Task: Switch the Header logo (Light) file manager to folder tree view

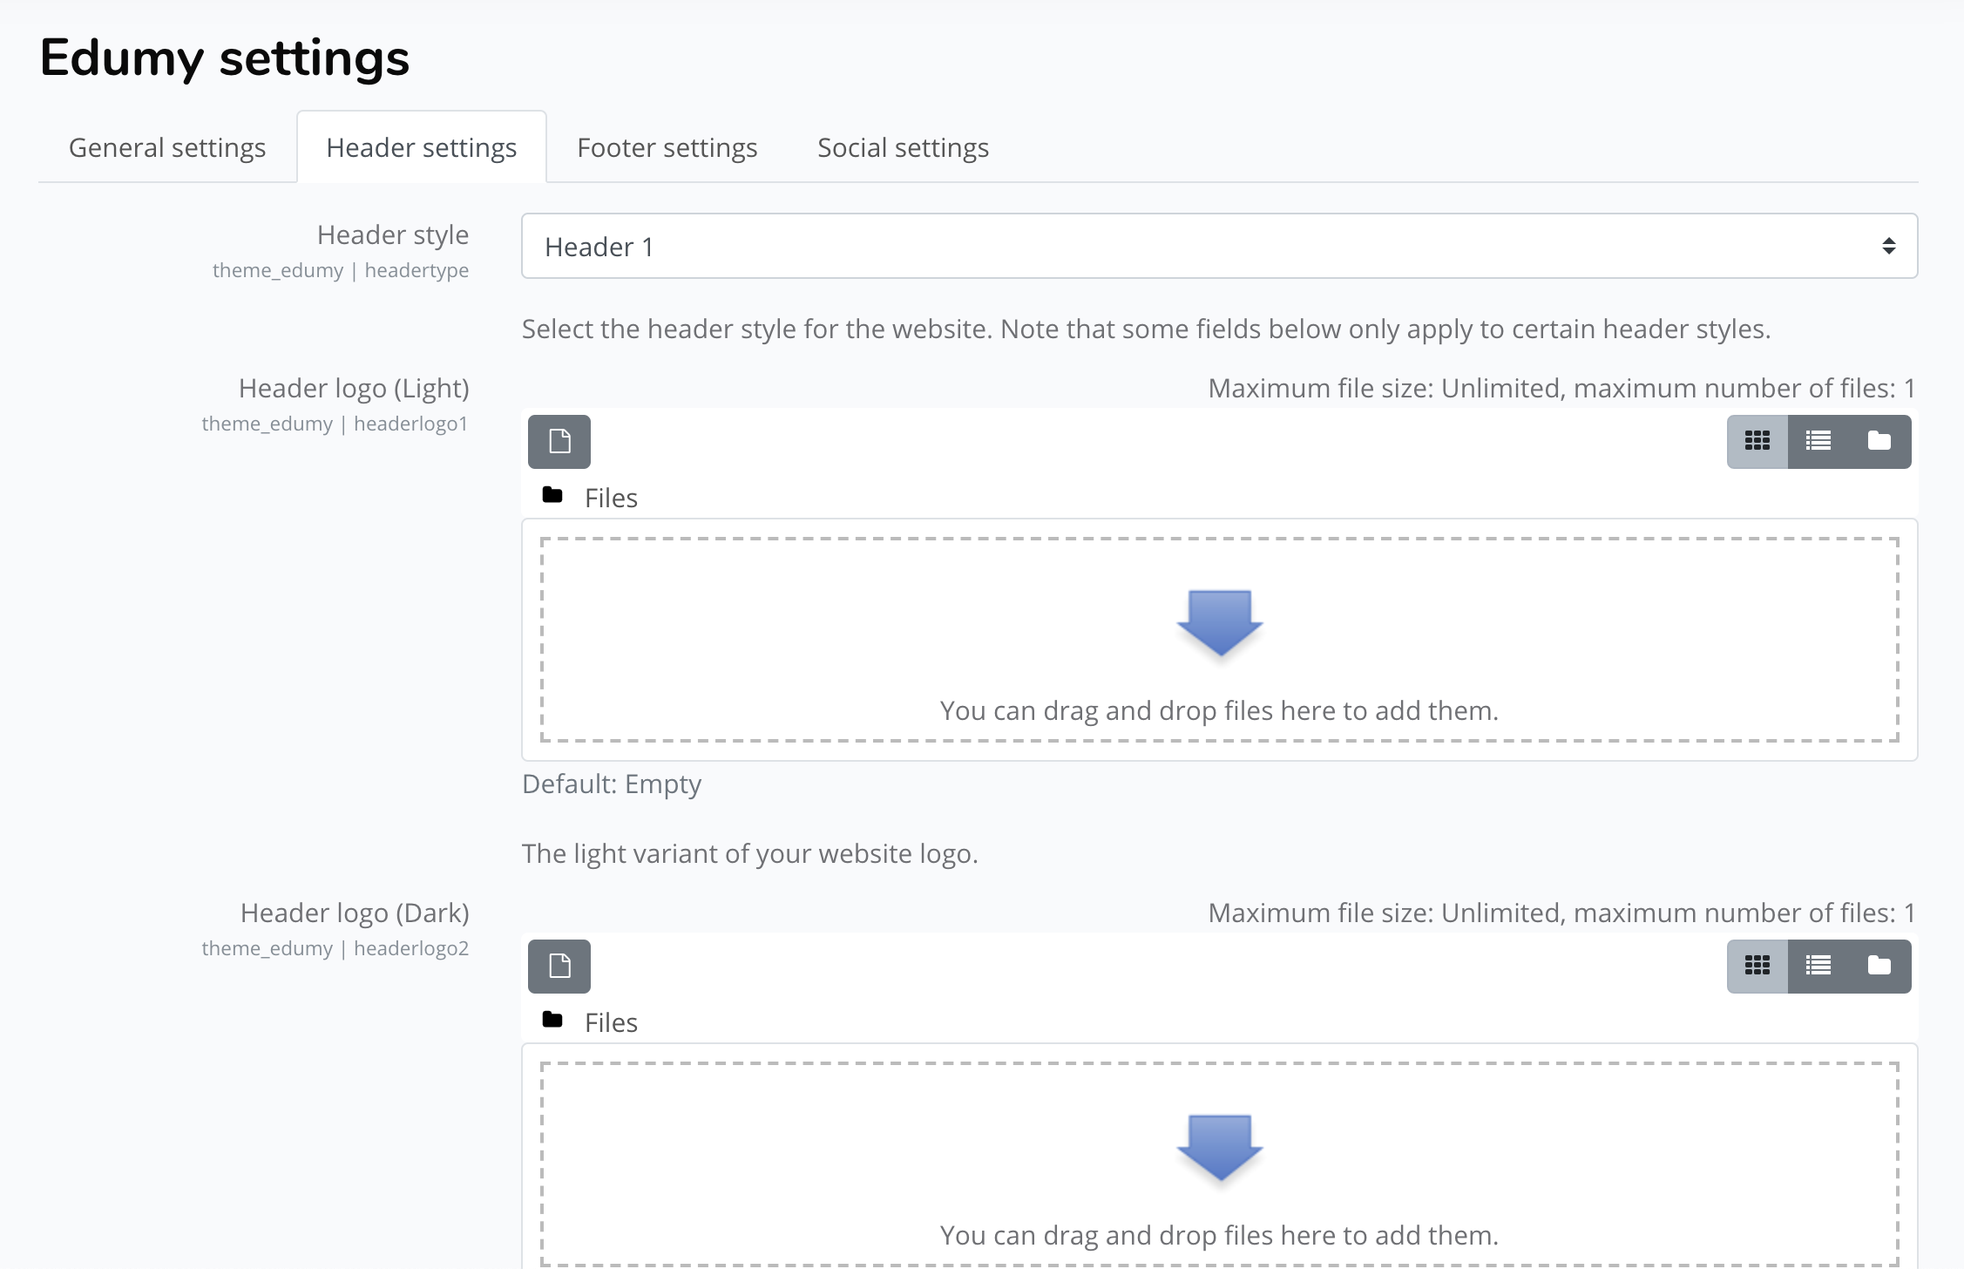Action: 1879,442
